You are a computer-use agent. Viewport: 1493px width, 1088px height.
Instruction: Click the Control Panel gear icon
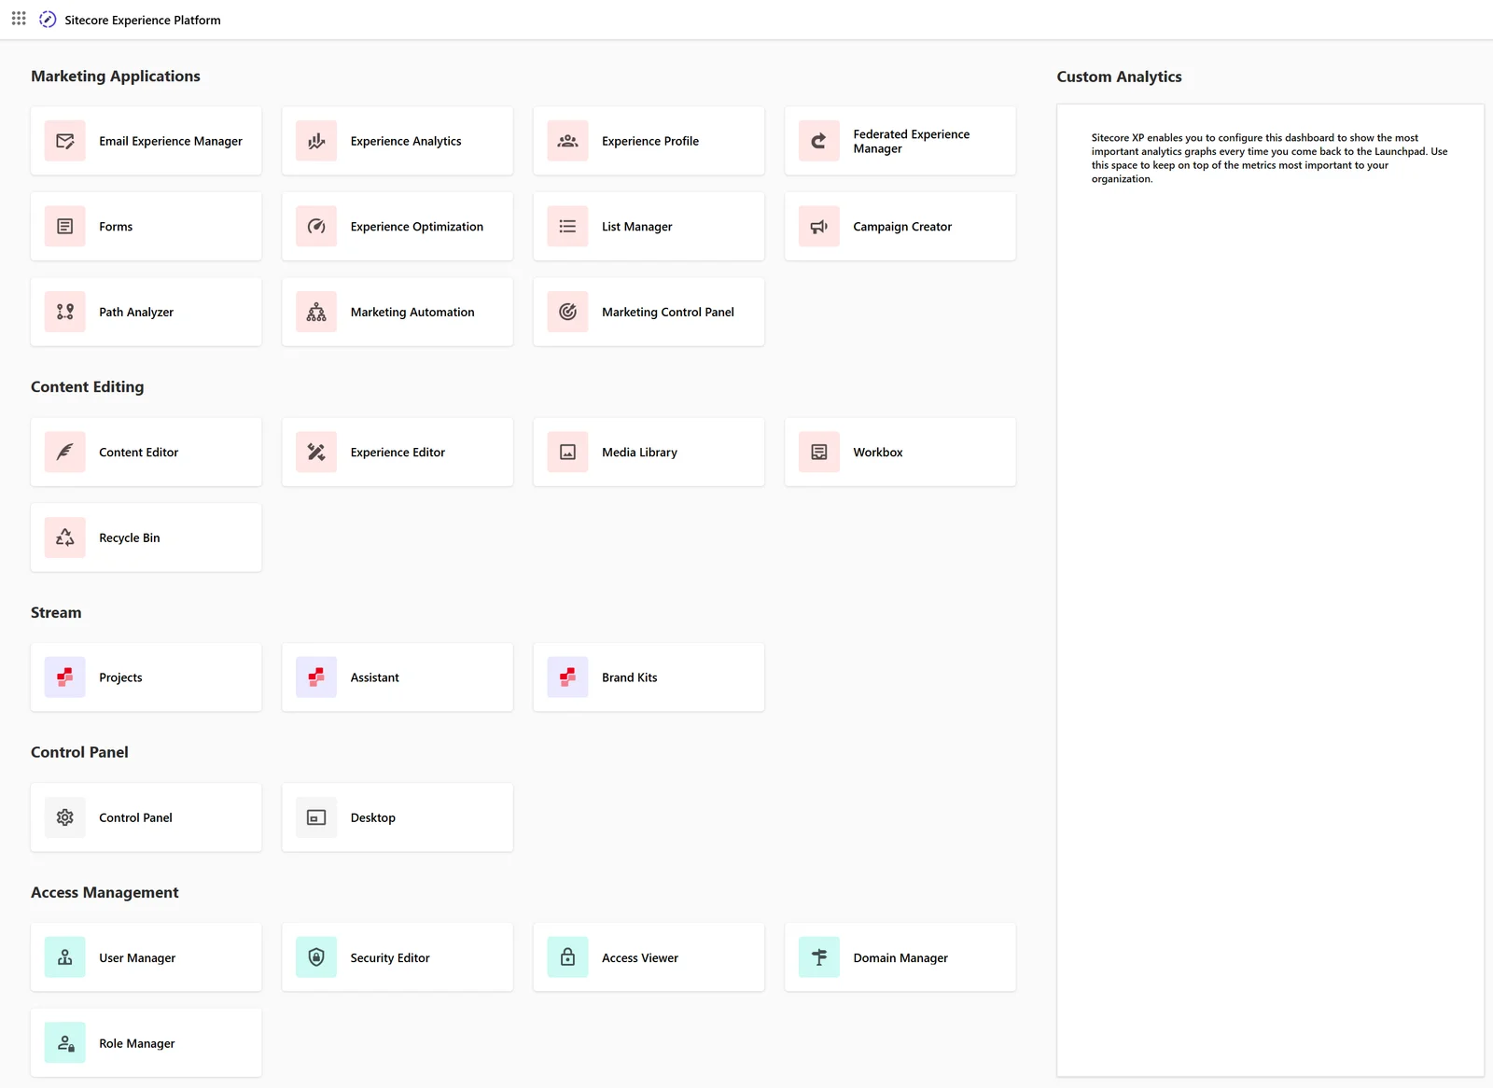[x=65, y=817]
